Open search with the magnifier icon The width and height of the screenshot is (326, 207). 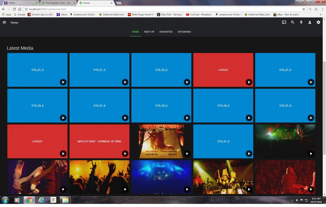[x=293, y=22]
